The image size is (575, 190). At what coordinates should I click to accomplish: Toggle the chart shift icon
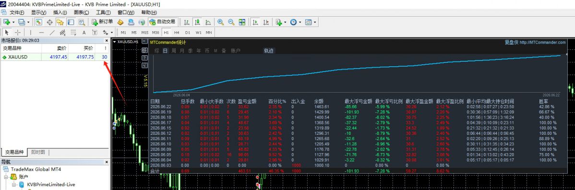click(266, 22)
